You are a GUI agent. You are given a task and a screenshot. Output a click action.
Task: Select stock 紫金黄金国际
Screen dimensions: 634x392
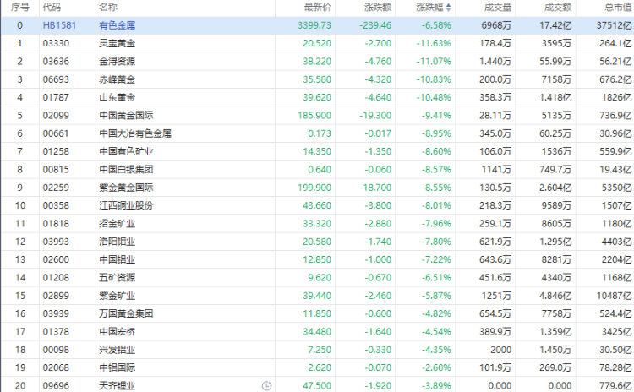pyautogui.click(x=126, y=188)
